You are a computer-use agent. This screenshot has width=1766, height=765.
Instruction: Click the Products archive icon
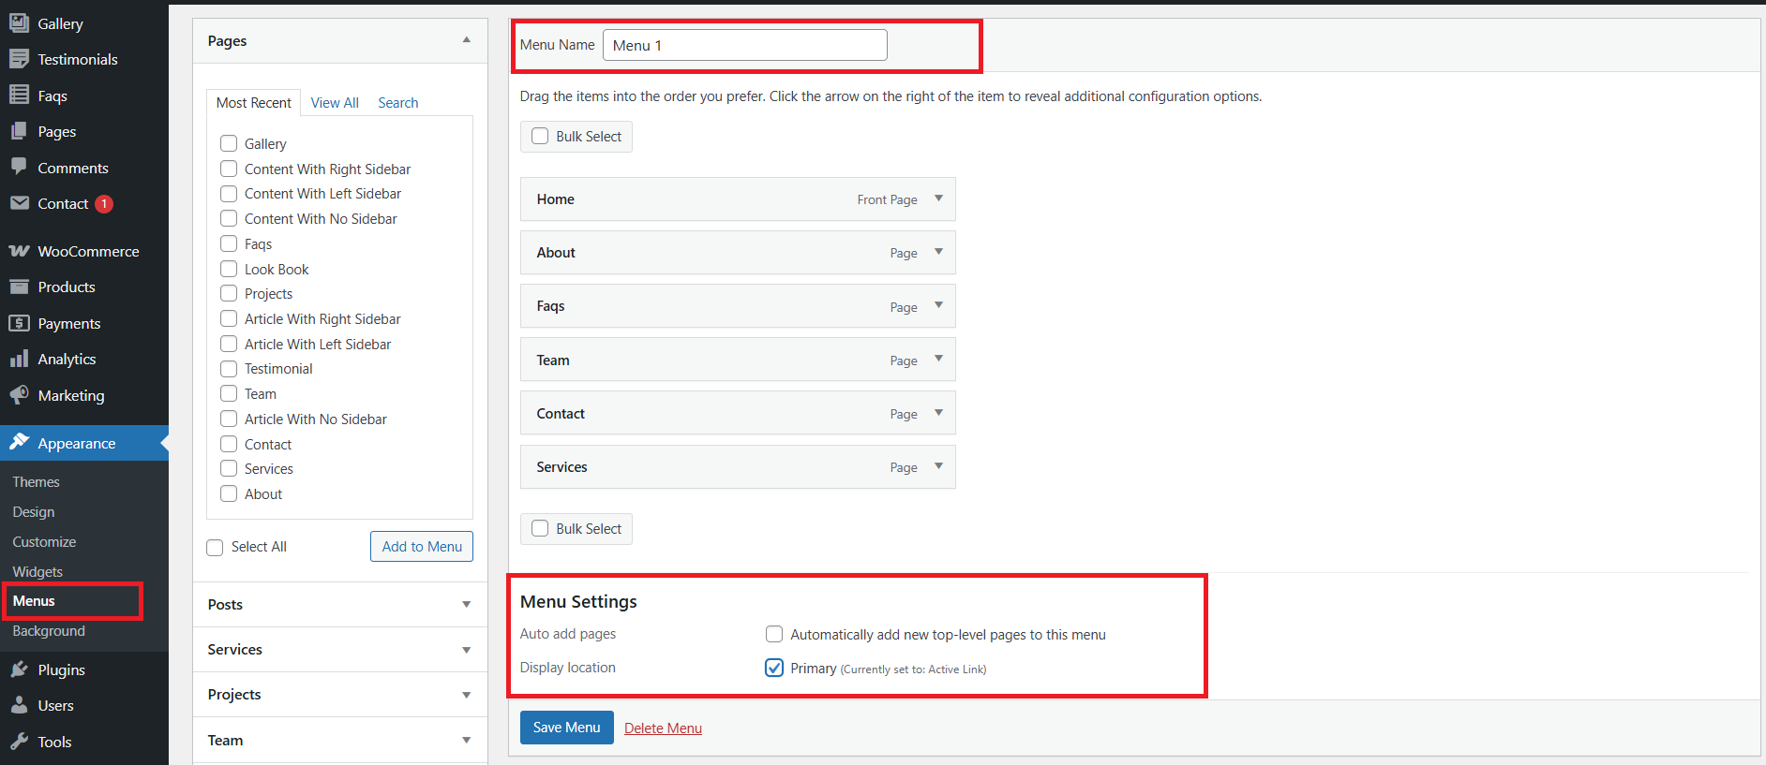tap(19, 287)
